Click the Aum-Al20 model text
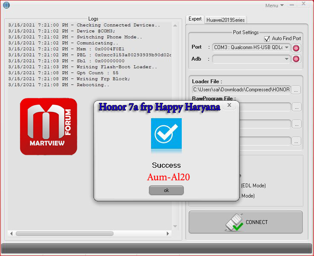314x256 pixels. click(x=169, y=177)
